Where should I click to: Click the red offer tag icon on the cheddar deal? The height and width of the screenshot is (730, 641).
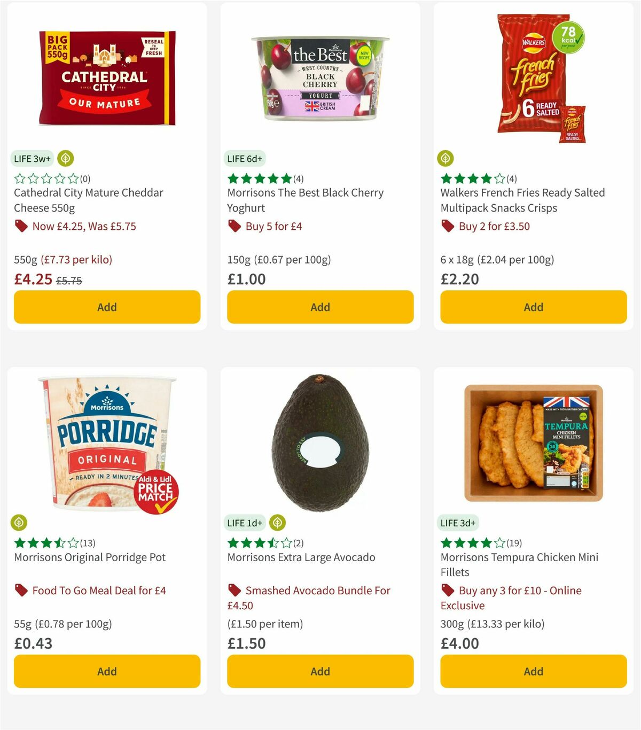click(21, 226)
